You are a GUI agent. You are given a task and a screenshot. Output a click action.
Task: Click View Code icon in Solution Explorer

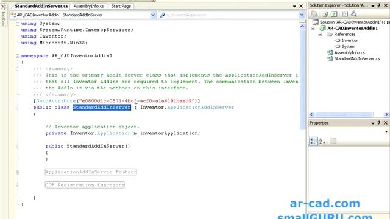345,15
